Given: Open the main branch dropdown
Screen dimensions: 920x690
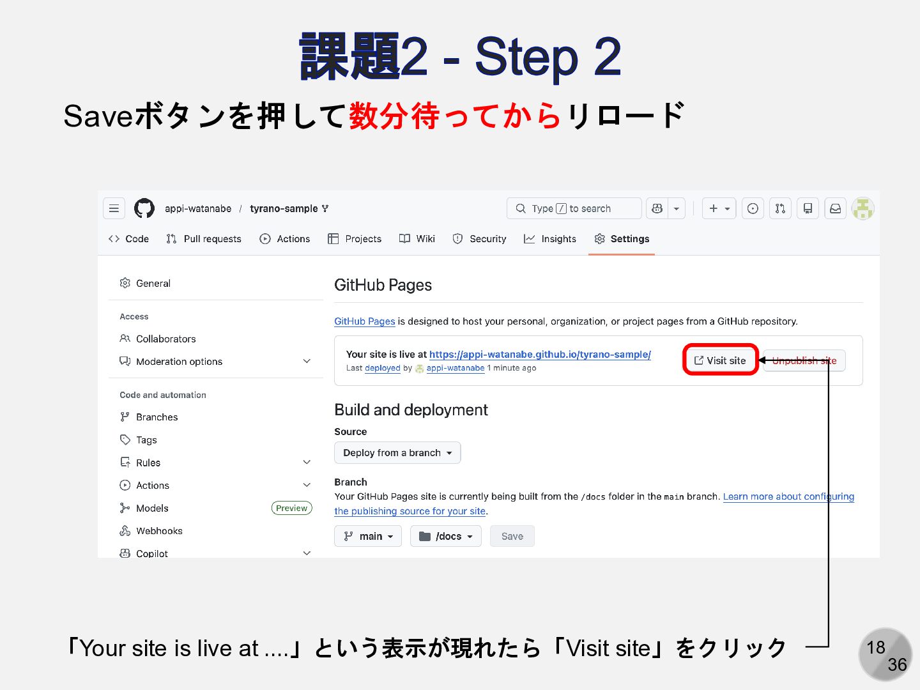Looking at the screenshot, I should click(x=368, y=537).
